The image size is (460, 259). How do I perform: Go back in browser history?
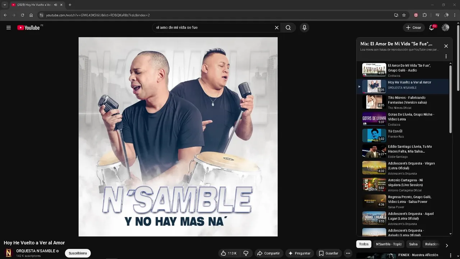pos(5,15)
